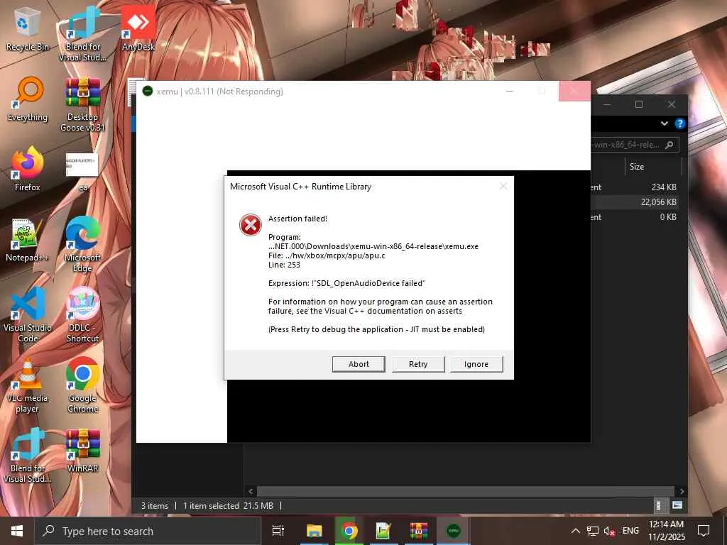Click the xemu title bar logo
The height and width of the screenshot is (545, 727).
[148, 92]
